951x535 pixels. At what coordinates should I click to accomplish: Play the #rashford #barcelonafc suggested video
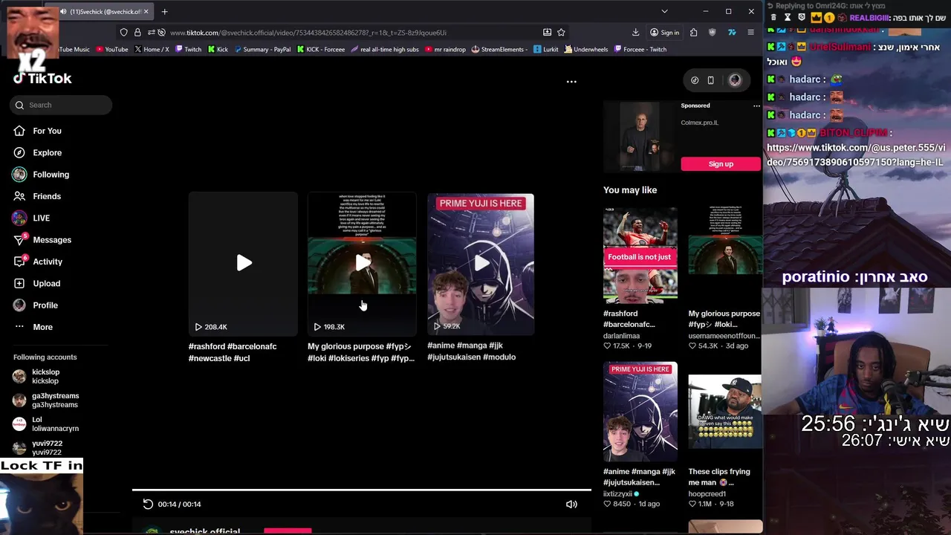[243, 263]
